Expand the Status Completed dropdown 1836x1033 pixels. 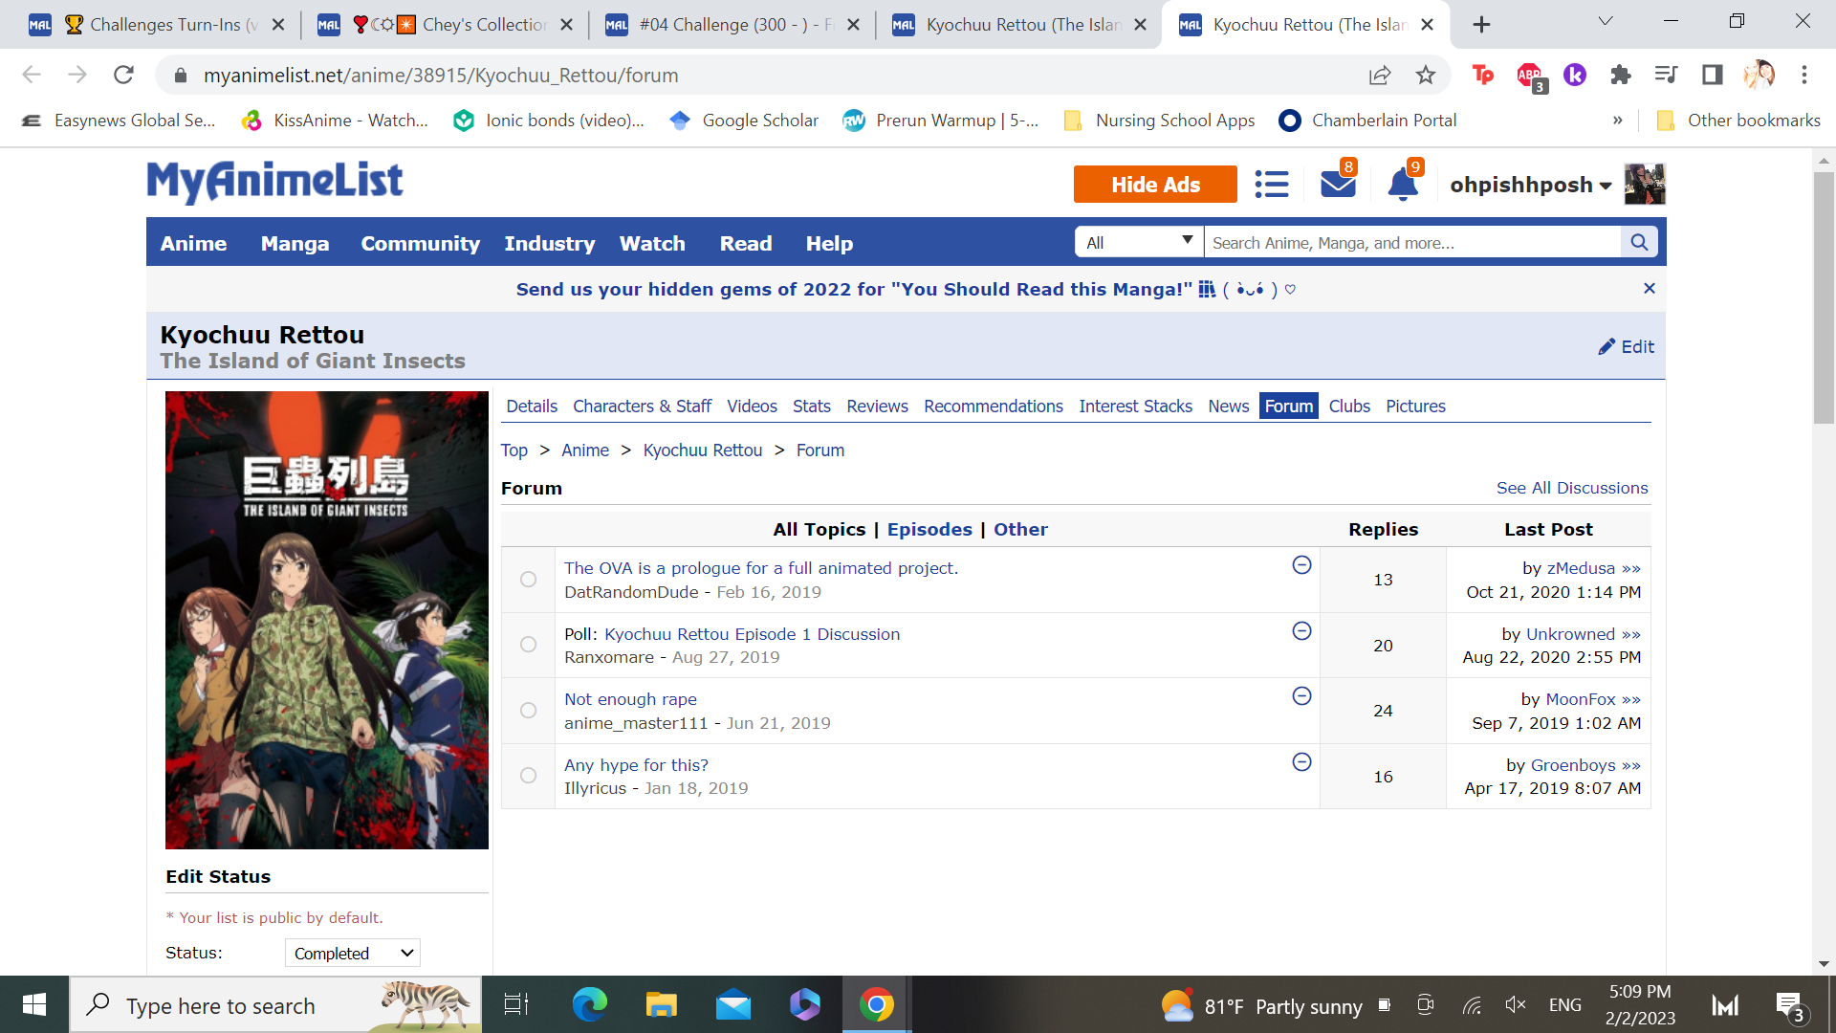tap(352, 953)
